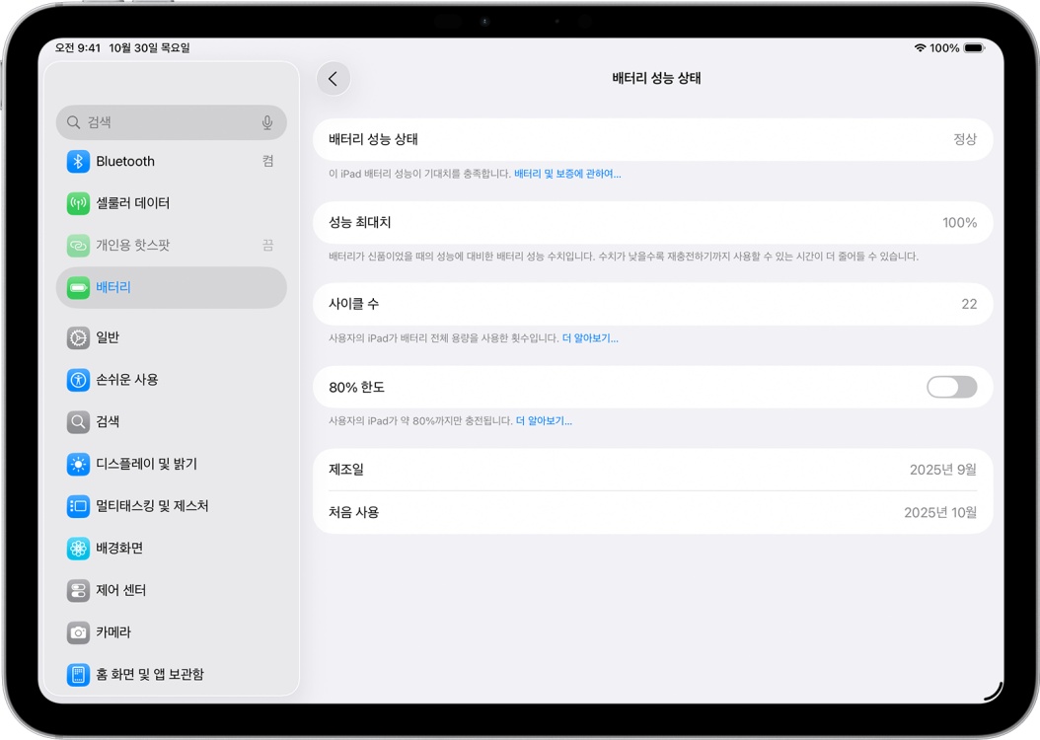The image size is (1040, 740).
Task: Tap the magnifier icon inside search field
Action: pos(74,122)
